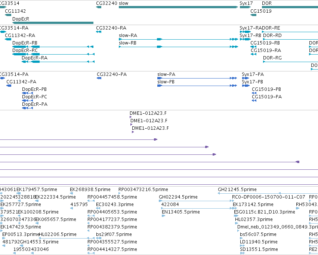The height and width of the screenshot is (255, 318).
Task: Click EST label EK268938.5prime
Action: [x=90, y=190]
